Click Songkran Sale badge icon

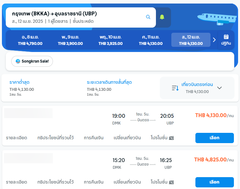(x=18, y=61)
